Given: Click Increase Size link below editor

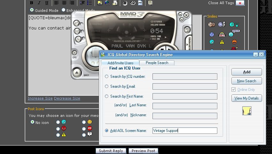Looking at the screenshot, I should pos(40,98).
